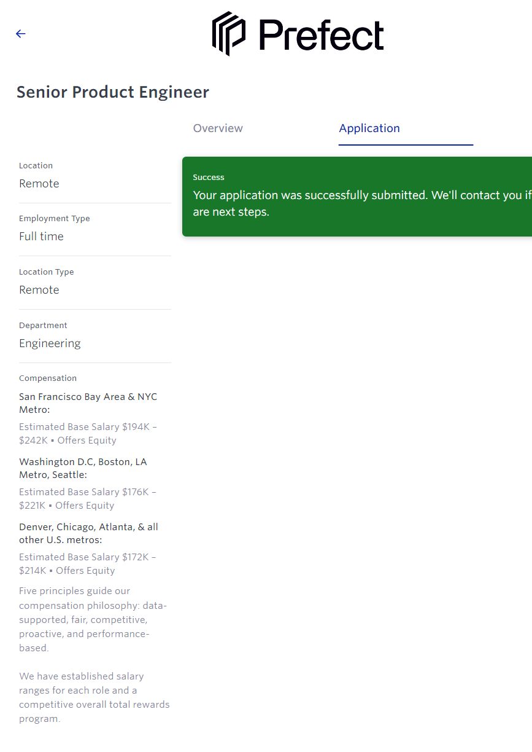This screenshot has height=752, width=532.
Task: Click the Compensation section label
Action: (x=48, y=378)
